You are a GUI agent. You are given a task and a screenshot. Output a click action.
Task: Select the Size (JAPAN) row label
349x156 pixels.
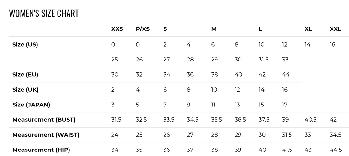click(31, 105)
